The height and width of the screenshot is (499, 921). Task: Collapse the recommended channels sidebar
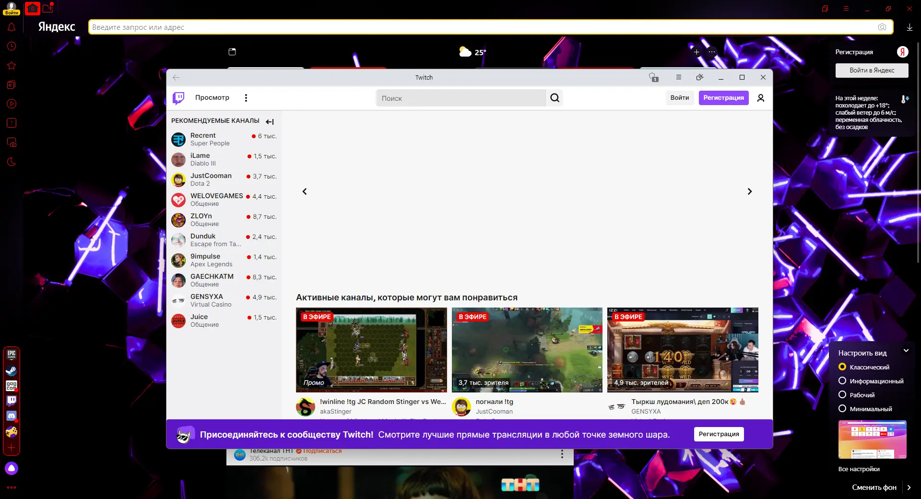point(270,121)
